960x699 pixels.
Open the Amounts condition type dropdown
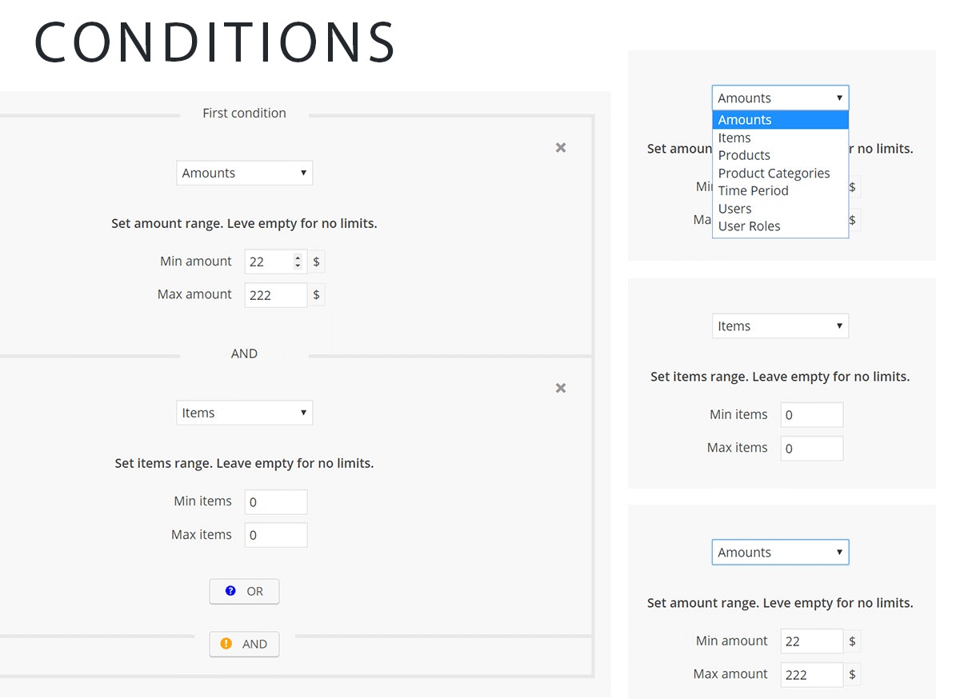[x=244, y=173]
